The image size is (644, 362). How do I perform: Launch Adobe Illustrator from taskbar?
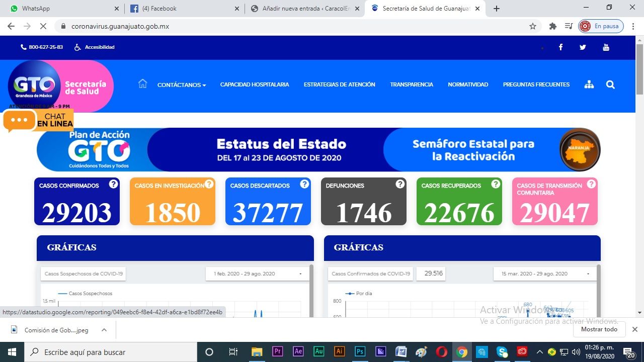339,352
